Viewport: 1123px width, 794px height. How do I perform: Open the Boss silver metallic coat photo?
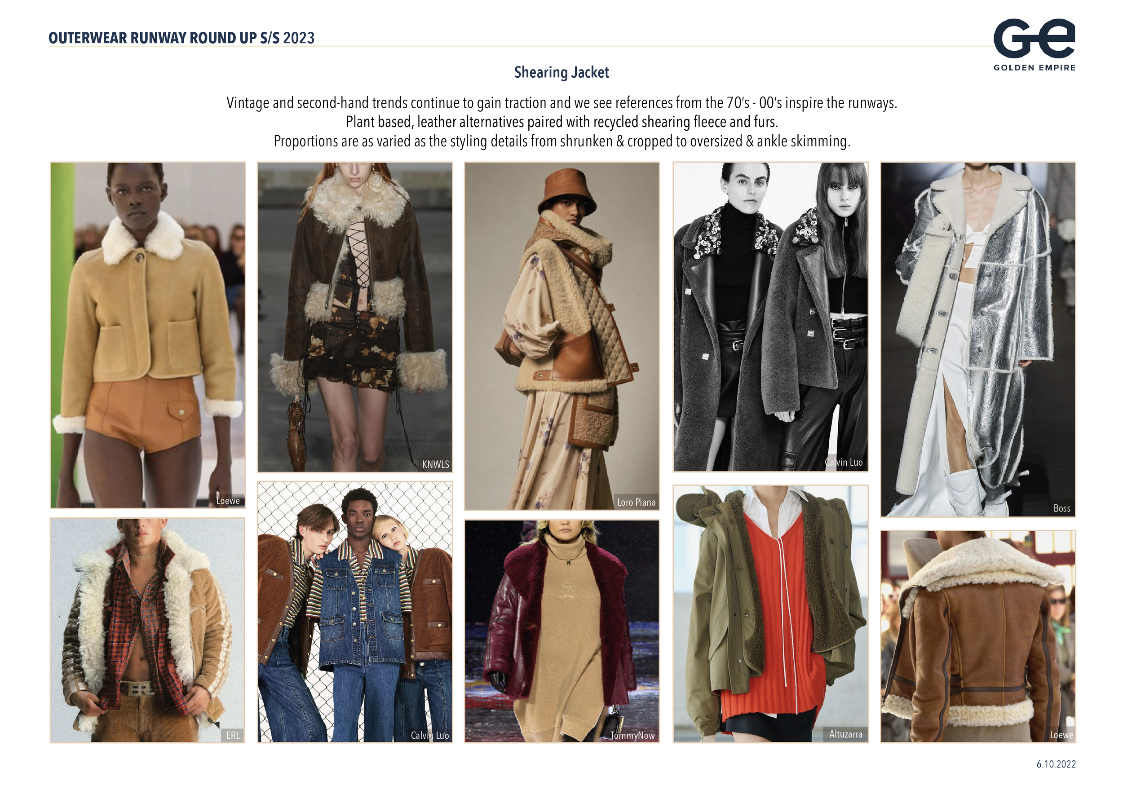pyautogui.click(x=978, y=340)
